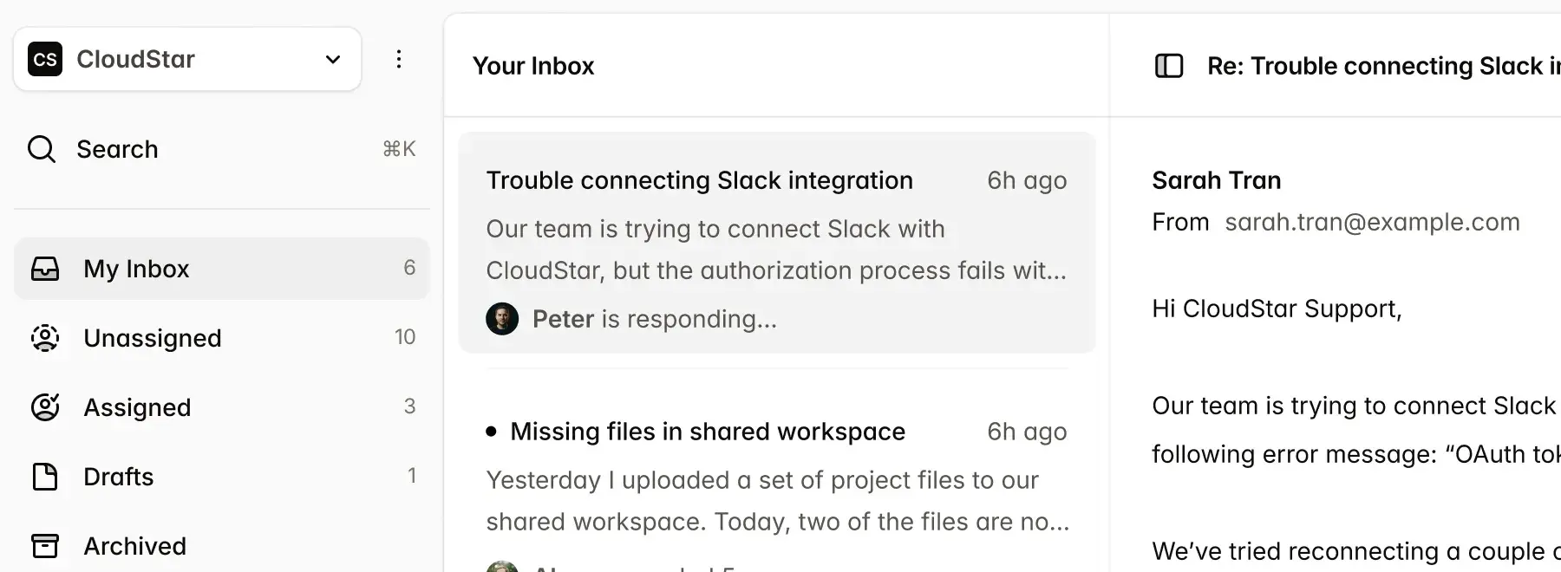The width and height of the screenshot is (1561, 572).
Task: Click the Assigned icon in sidebar
Action: pyautogui.click(x=45, y=407)
